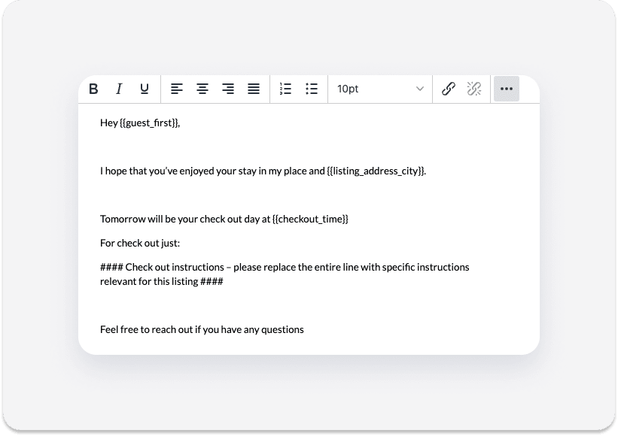618x436 pixels.
Task: Insert a hyperlink with the link icon
Action: 448,89
